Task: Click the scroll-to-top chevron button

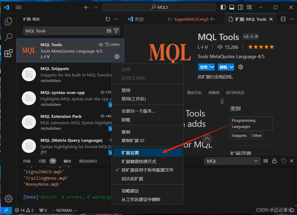Action: pos(207,139)
